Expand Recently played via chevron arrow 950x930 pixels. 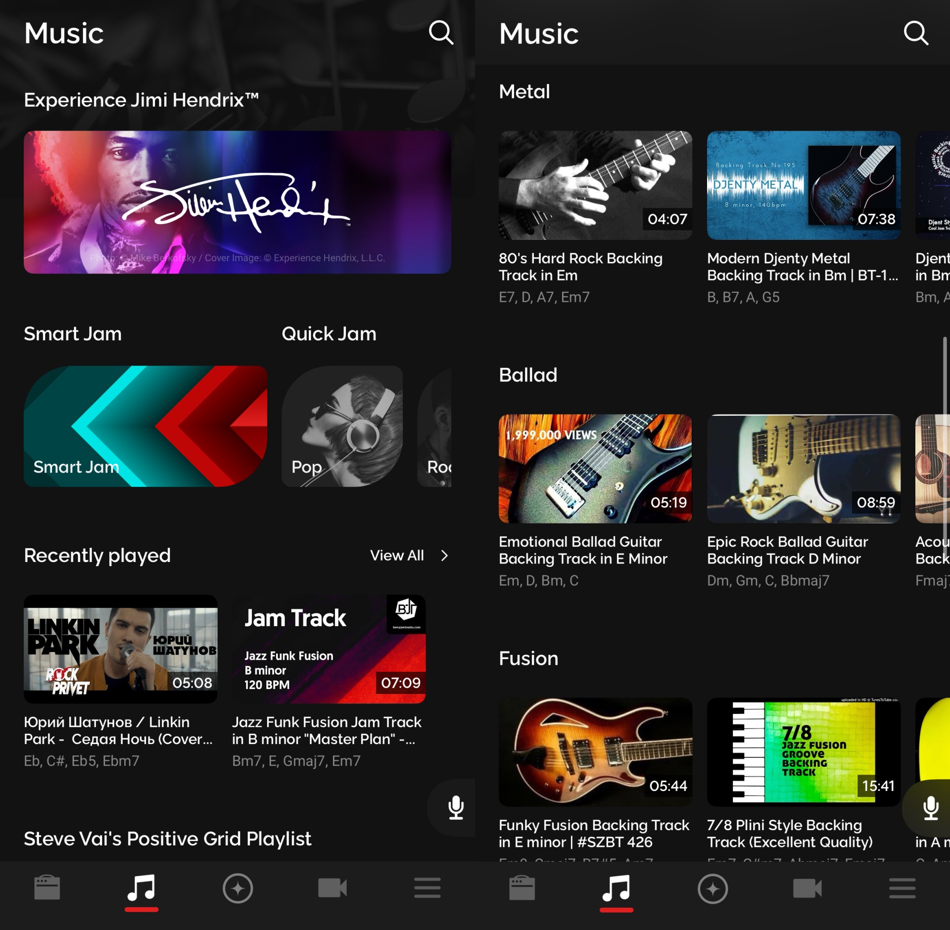click(x=444, y=556)
